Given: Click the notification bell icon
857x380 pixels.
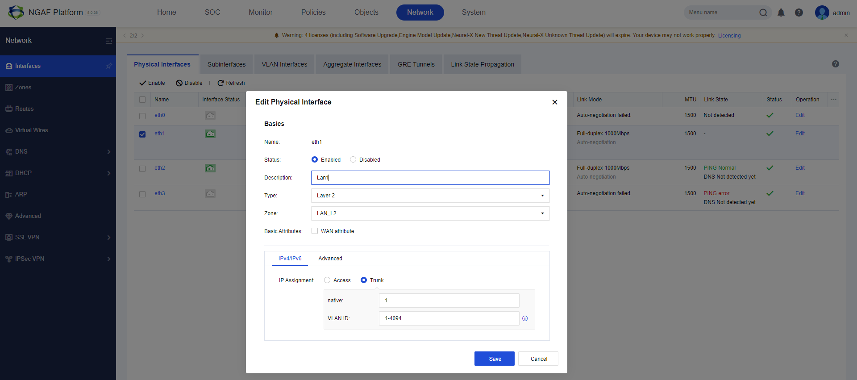Looking at the screenshot, I should (x=781, y=13).
